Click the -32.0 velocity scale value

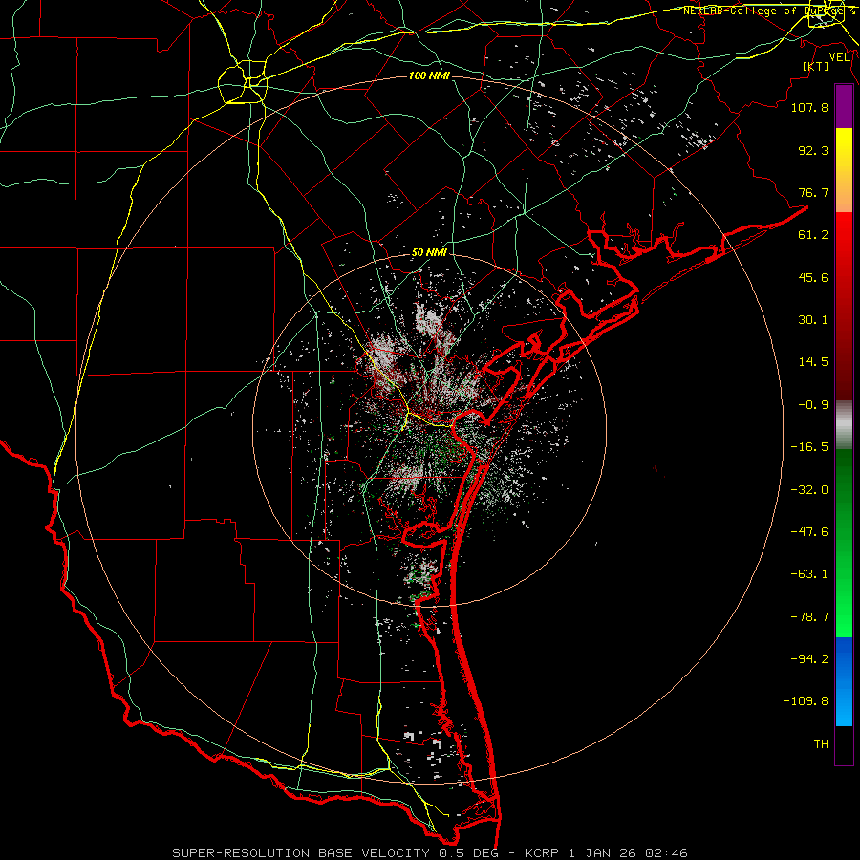(809, 490)
